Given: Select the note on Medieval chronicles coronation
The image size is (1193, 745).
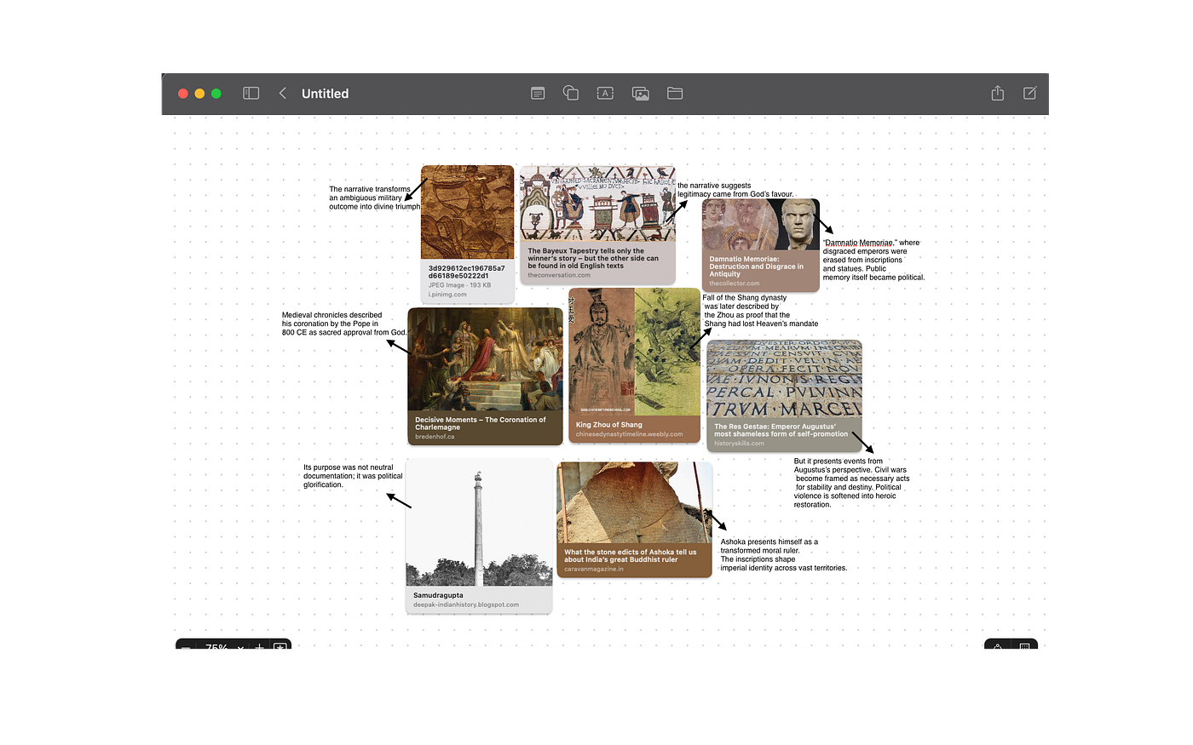Looking at the screenshot, I should [344, 324].
